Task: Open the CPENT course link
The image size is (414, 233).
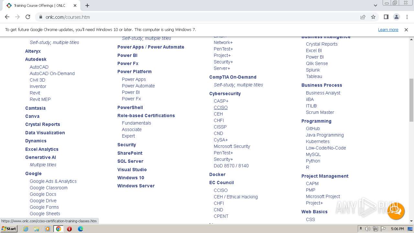Action: [x=221, y=216]
